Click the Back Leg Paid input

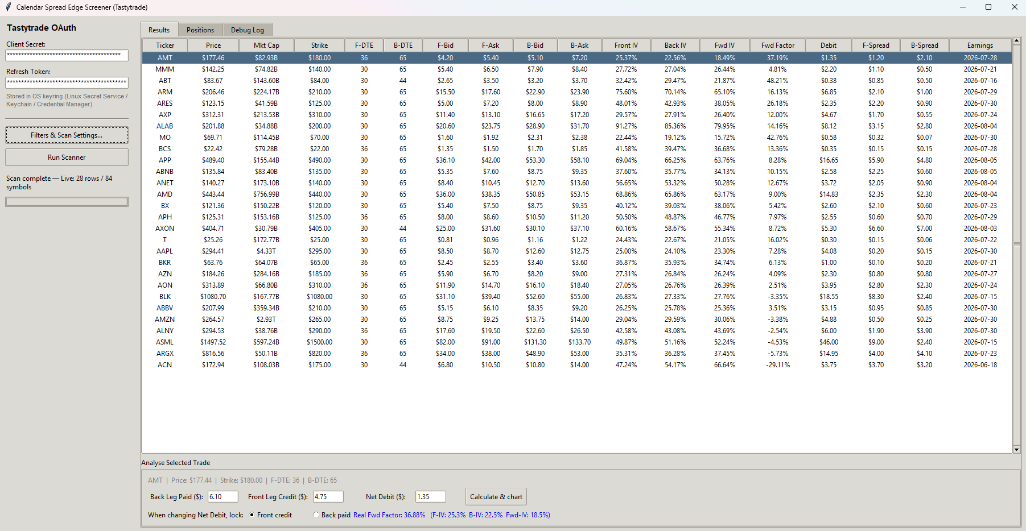[223, 497]
